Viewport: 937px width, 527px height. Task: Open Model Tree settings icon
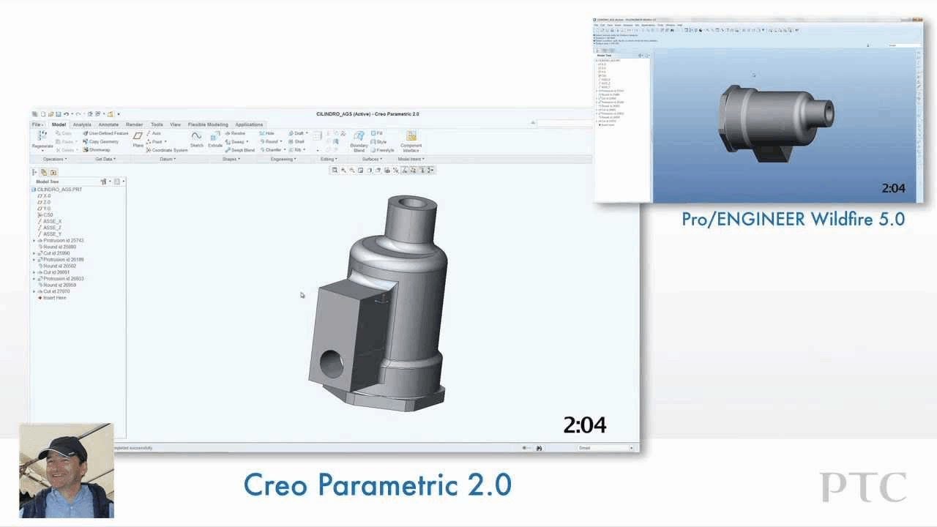[x=103, y=182]
